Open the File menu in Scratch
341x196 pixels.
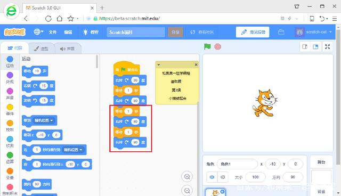tap(52, 32)
